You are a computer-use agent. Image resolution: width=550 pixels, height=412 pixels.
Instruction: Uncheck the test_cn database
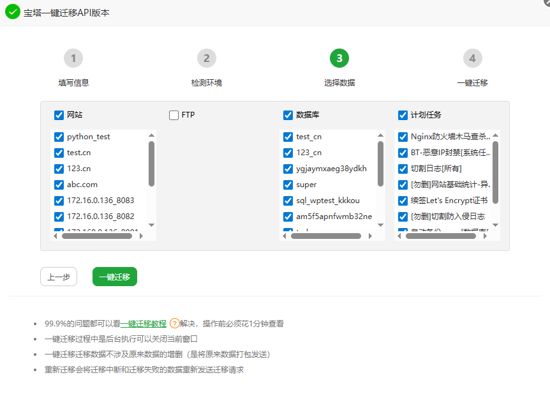287,137
